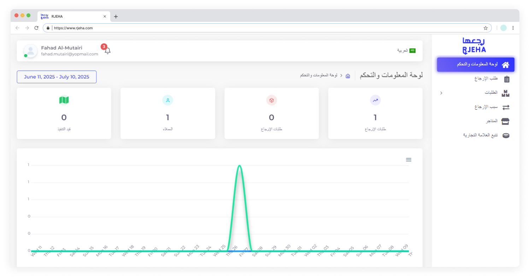Expand the الطلبات submenu chevron
Image resolution: width=530 pixels, height=279 pixels.
pos(441,93)
